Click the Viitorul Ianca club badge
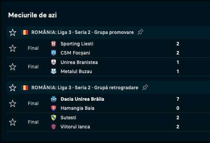The image size is (210, 143). point(53,126)
